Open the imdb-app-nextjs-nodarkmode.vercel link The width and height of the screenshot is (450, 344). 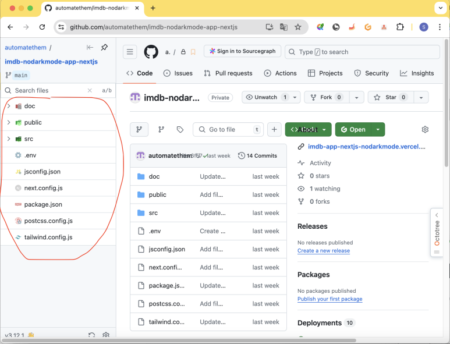point(367,147)
